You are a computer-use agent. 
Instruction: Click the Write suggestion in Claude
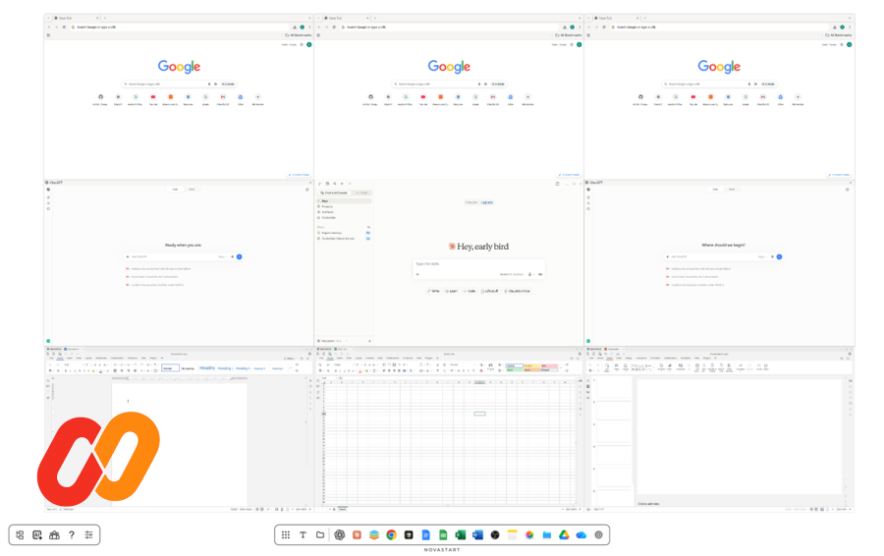point(433,291)
